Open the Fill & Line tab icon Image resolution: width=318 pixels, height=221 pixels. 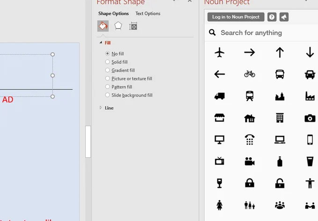coord(103,26)
